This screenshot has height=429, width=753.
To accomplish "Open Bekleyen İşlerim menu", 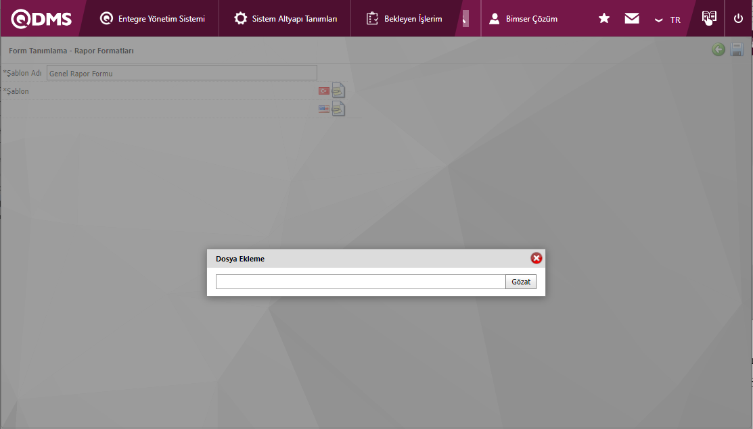I will pyautogui.click(x=404, y=19).
